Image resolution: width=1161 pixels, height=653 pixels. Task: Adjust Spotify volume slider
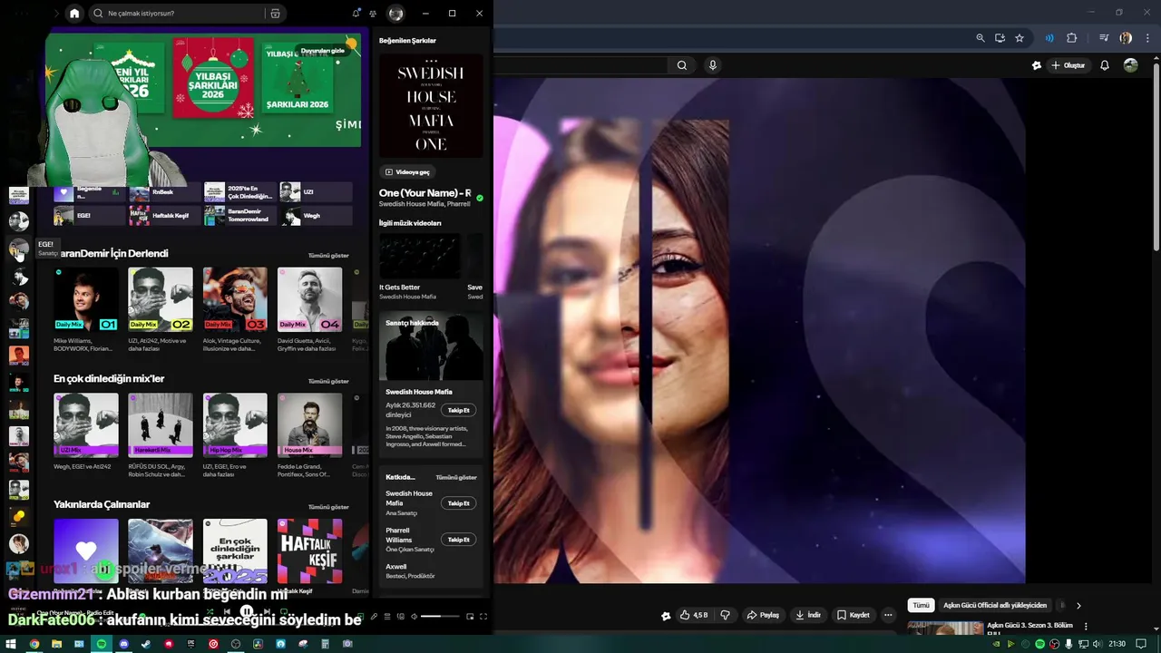click(441, 617)
